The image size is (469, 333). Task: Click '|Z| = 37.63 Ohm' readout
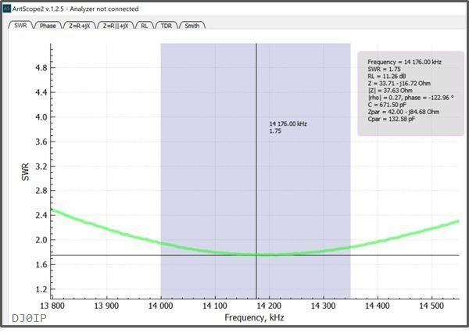click(390, 91)
